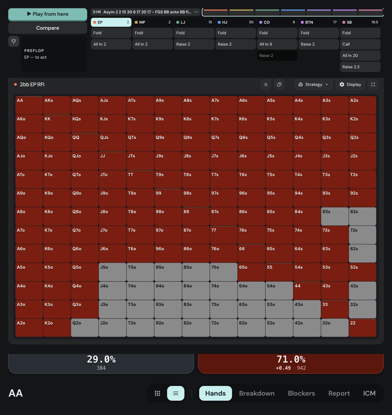Choose Fold under EP
392x415 pixels.
click(111, 33)
